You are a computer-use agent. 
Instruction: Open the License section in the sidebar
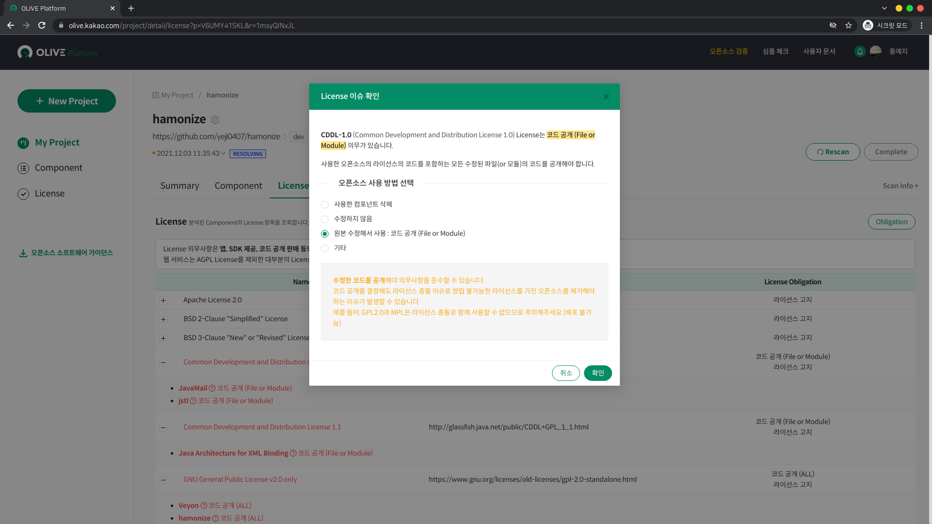pos(50,193)
